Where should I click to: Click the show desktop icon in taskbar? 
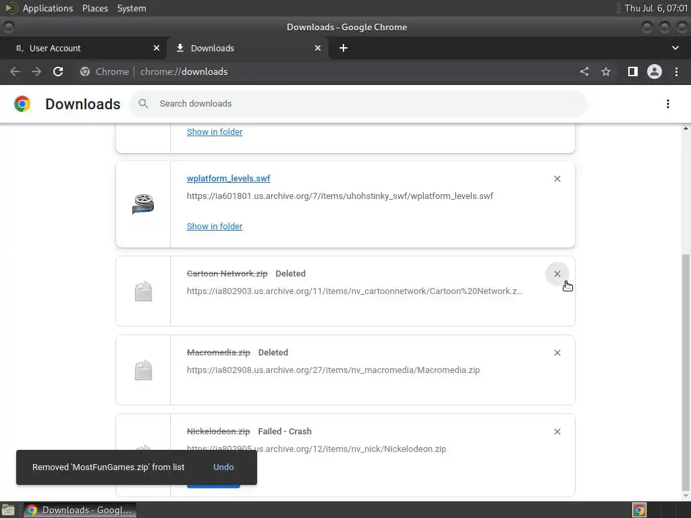8,510
